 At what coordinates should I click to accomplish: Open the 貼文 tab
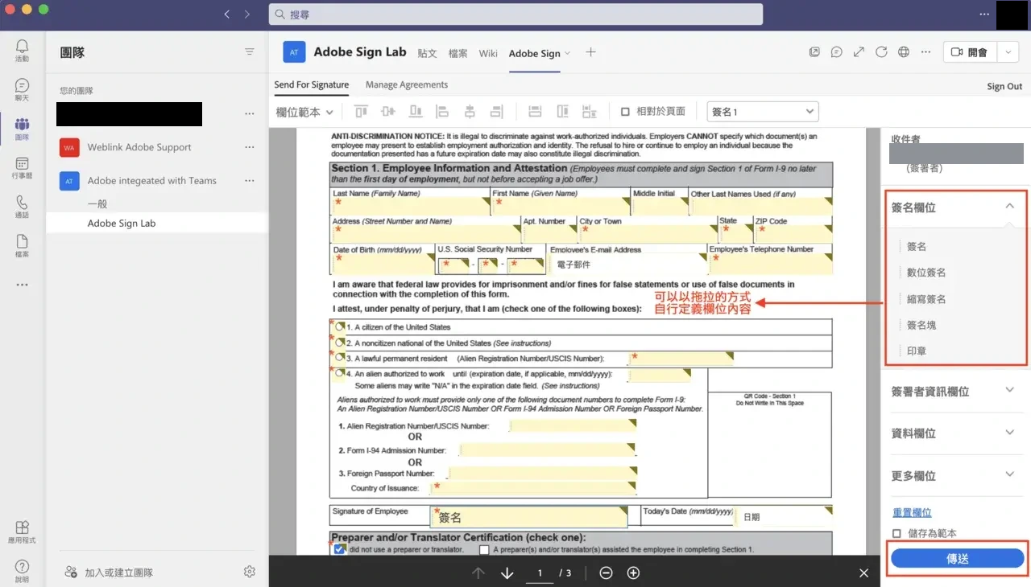(427, 53)
